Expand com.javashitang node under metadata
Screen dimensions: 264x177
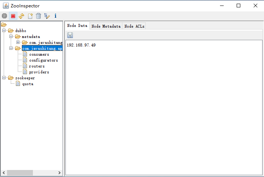tap(18, 42)
